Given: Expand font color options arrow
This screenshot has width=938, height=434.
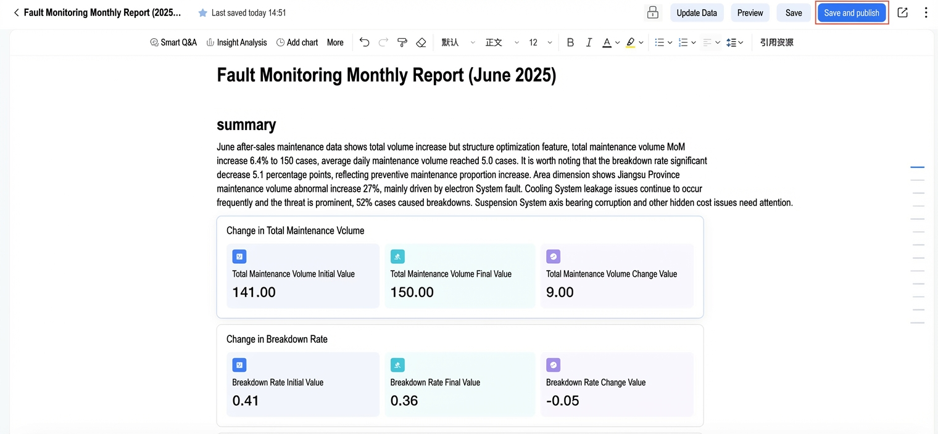Looking at the screenshot, I should (x=617, y=43).
